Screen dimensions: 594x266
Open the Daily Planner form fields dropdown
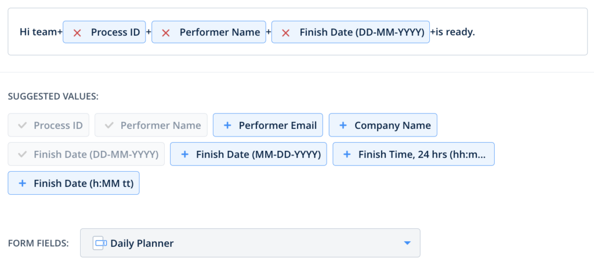(249, 243)
